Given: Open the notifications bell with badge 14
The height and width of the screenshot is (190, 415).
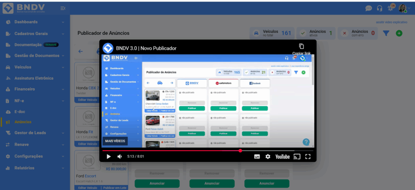Looking at the screenshot, I should (391, 8).
